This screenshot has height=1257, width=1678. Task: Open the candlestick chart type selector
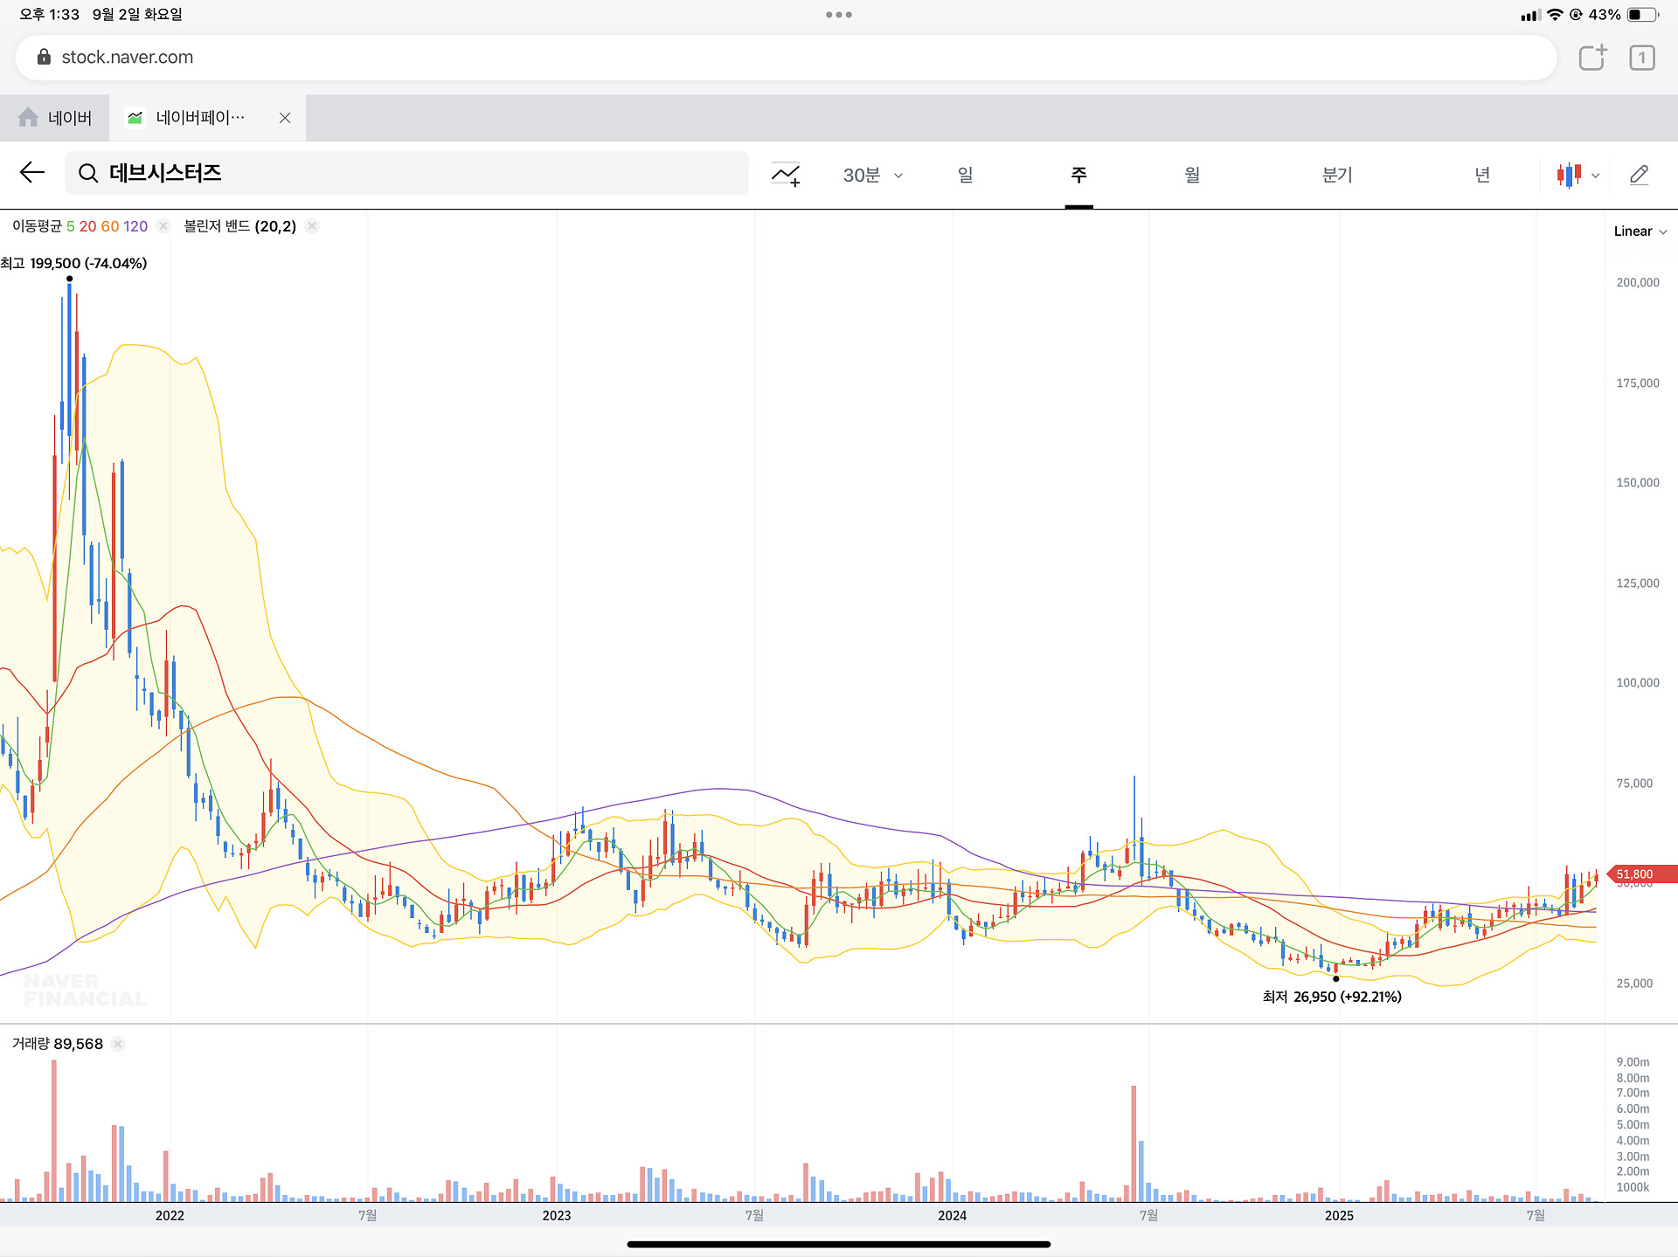(x=1569, y=175)
